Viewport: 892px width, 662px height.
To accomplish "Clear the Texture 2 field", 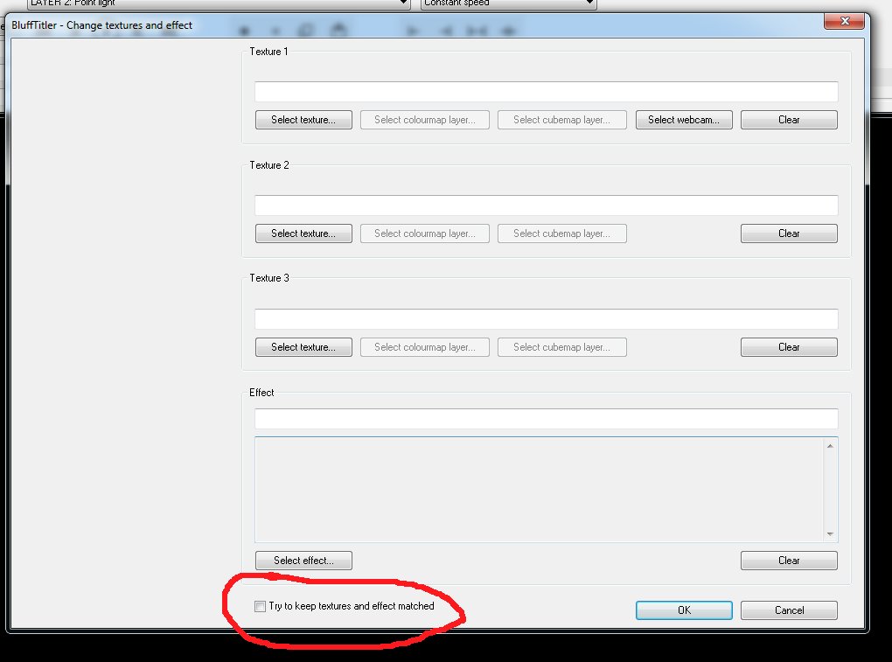I will pyautogui.click(x=789, y=233).
